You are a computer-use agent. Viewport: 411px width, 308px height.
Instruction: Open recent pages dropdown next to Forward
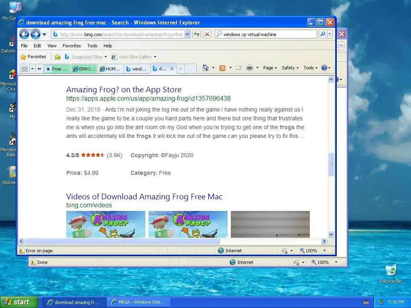44,34
